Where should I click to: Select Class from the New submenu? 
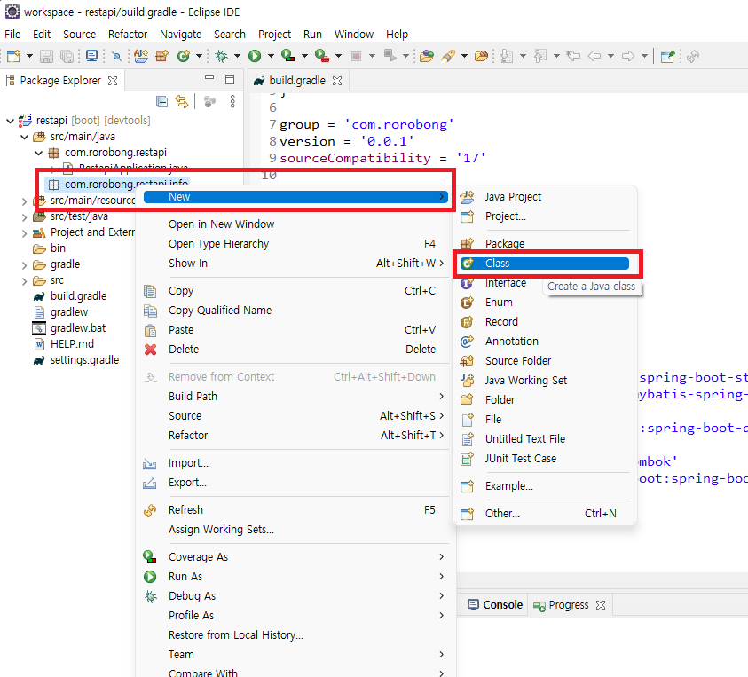pos(544,264)
